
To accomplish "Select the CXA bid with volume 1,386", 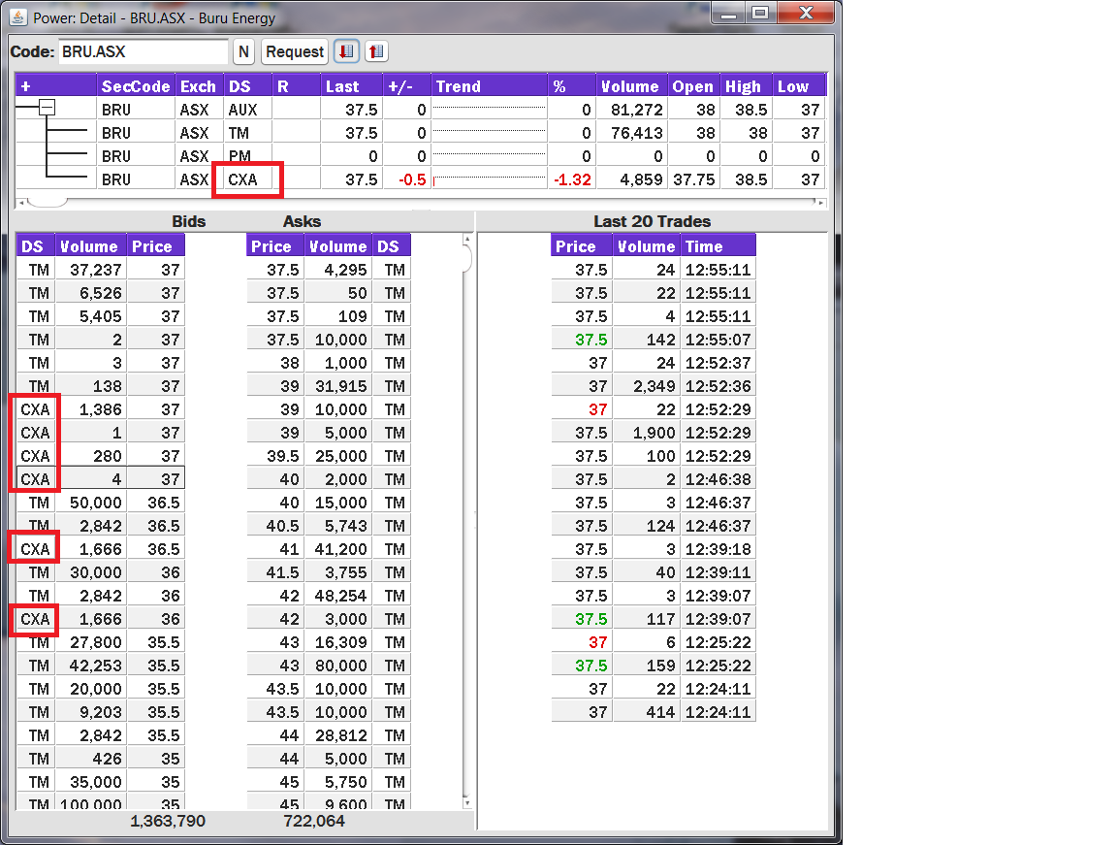I will 101,409.
